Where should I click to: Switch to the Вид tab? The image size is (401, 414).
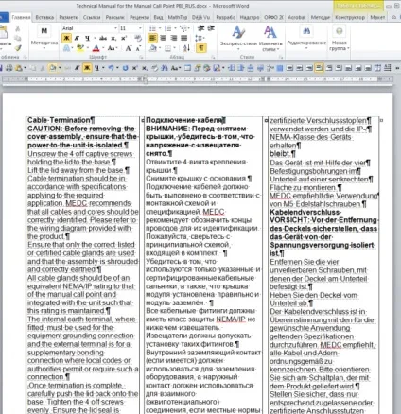(158, 17)
